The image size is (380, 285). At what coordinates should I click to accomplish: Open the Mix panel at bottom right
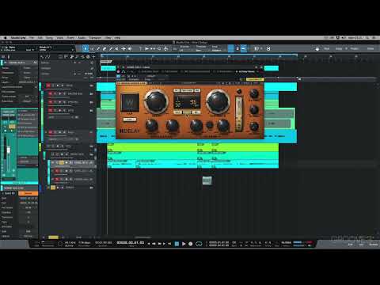pos(361,245)
